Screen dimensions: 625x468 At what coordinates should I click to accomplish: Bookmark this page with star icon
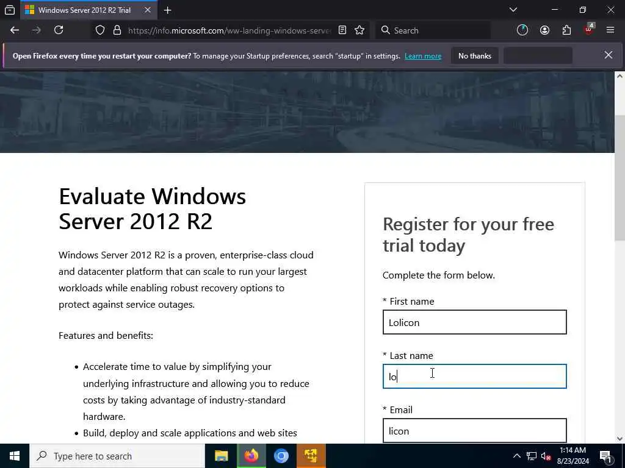tap(359, 30)
